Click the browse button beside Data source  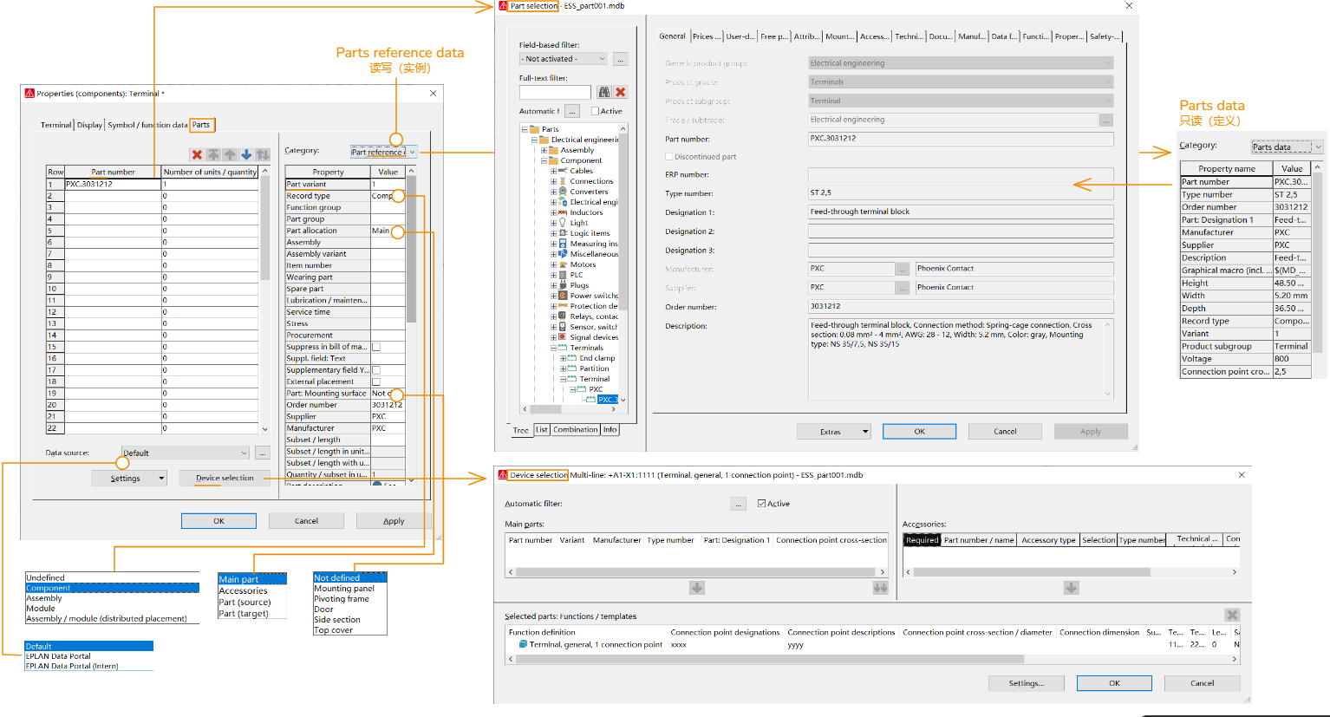coord(261,452)
